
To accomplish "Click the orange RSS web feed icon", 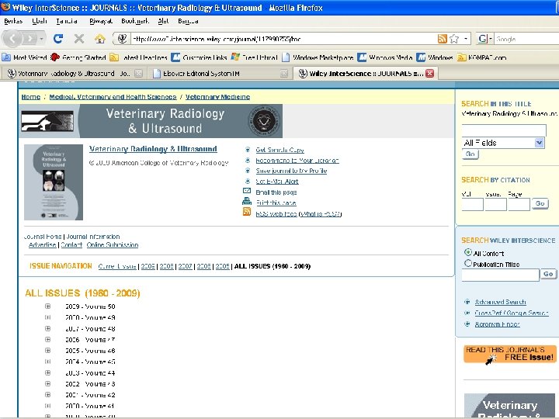I will pos(247,212).
